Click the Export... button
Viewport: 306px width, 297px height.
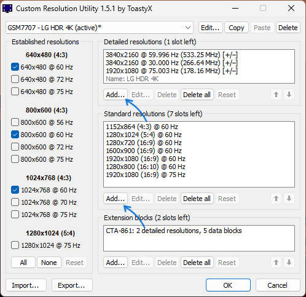(x=72, y=285)
